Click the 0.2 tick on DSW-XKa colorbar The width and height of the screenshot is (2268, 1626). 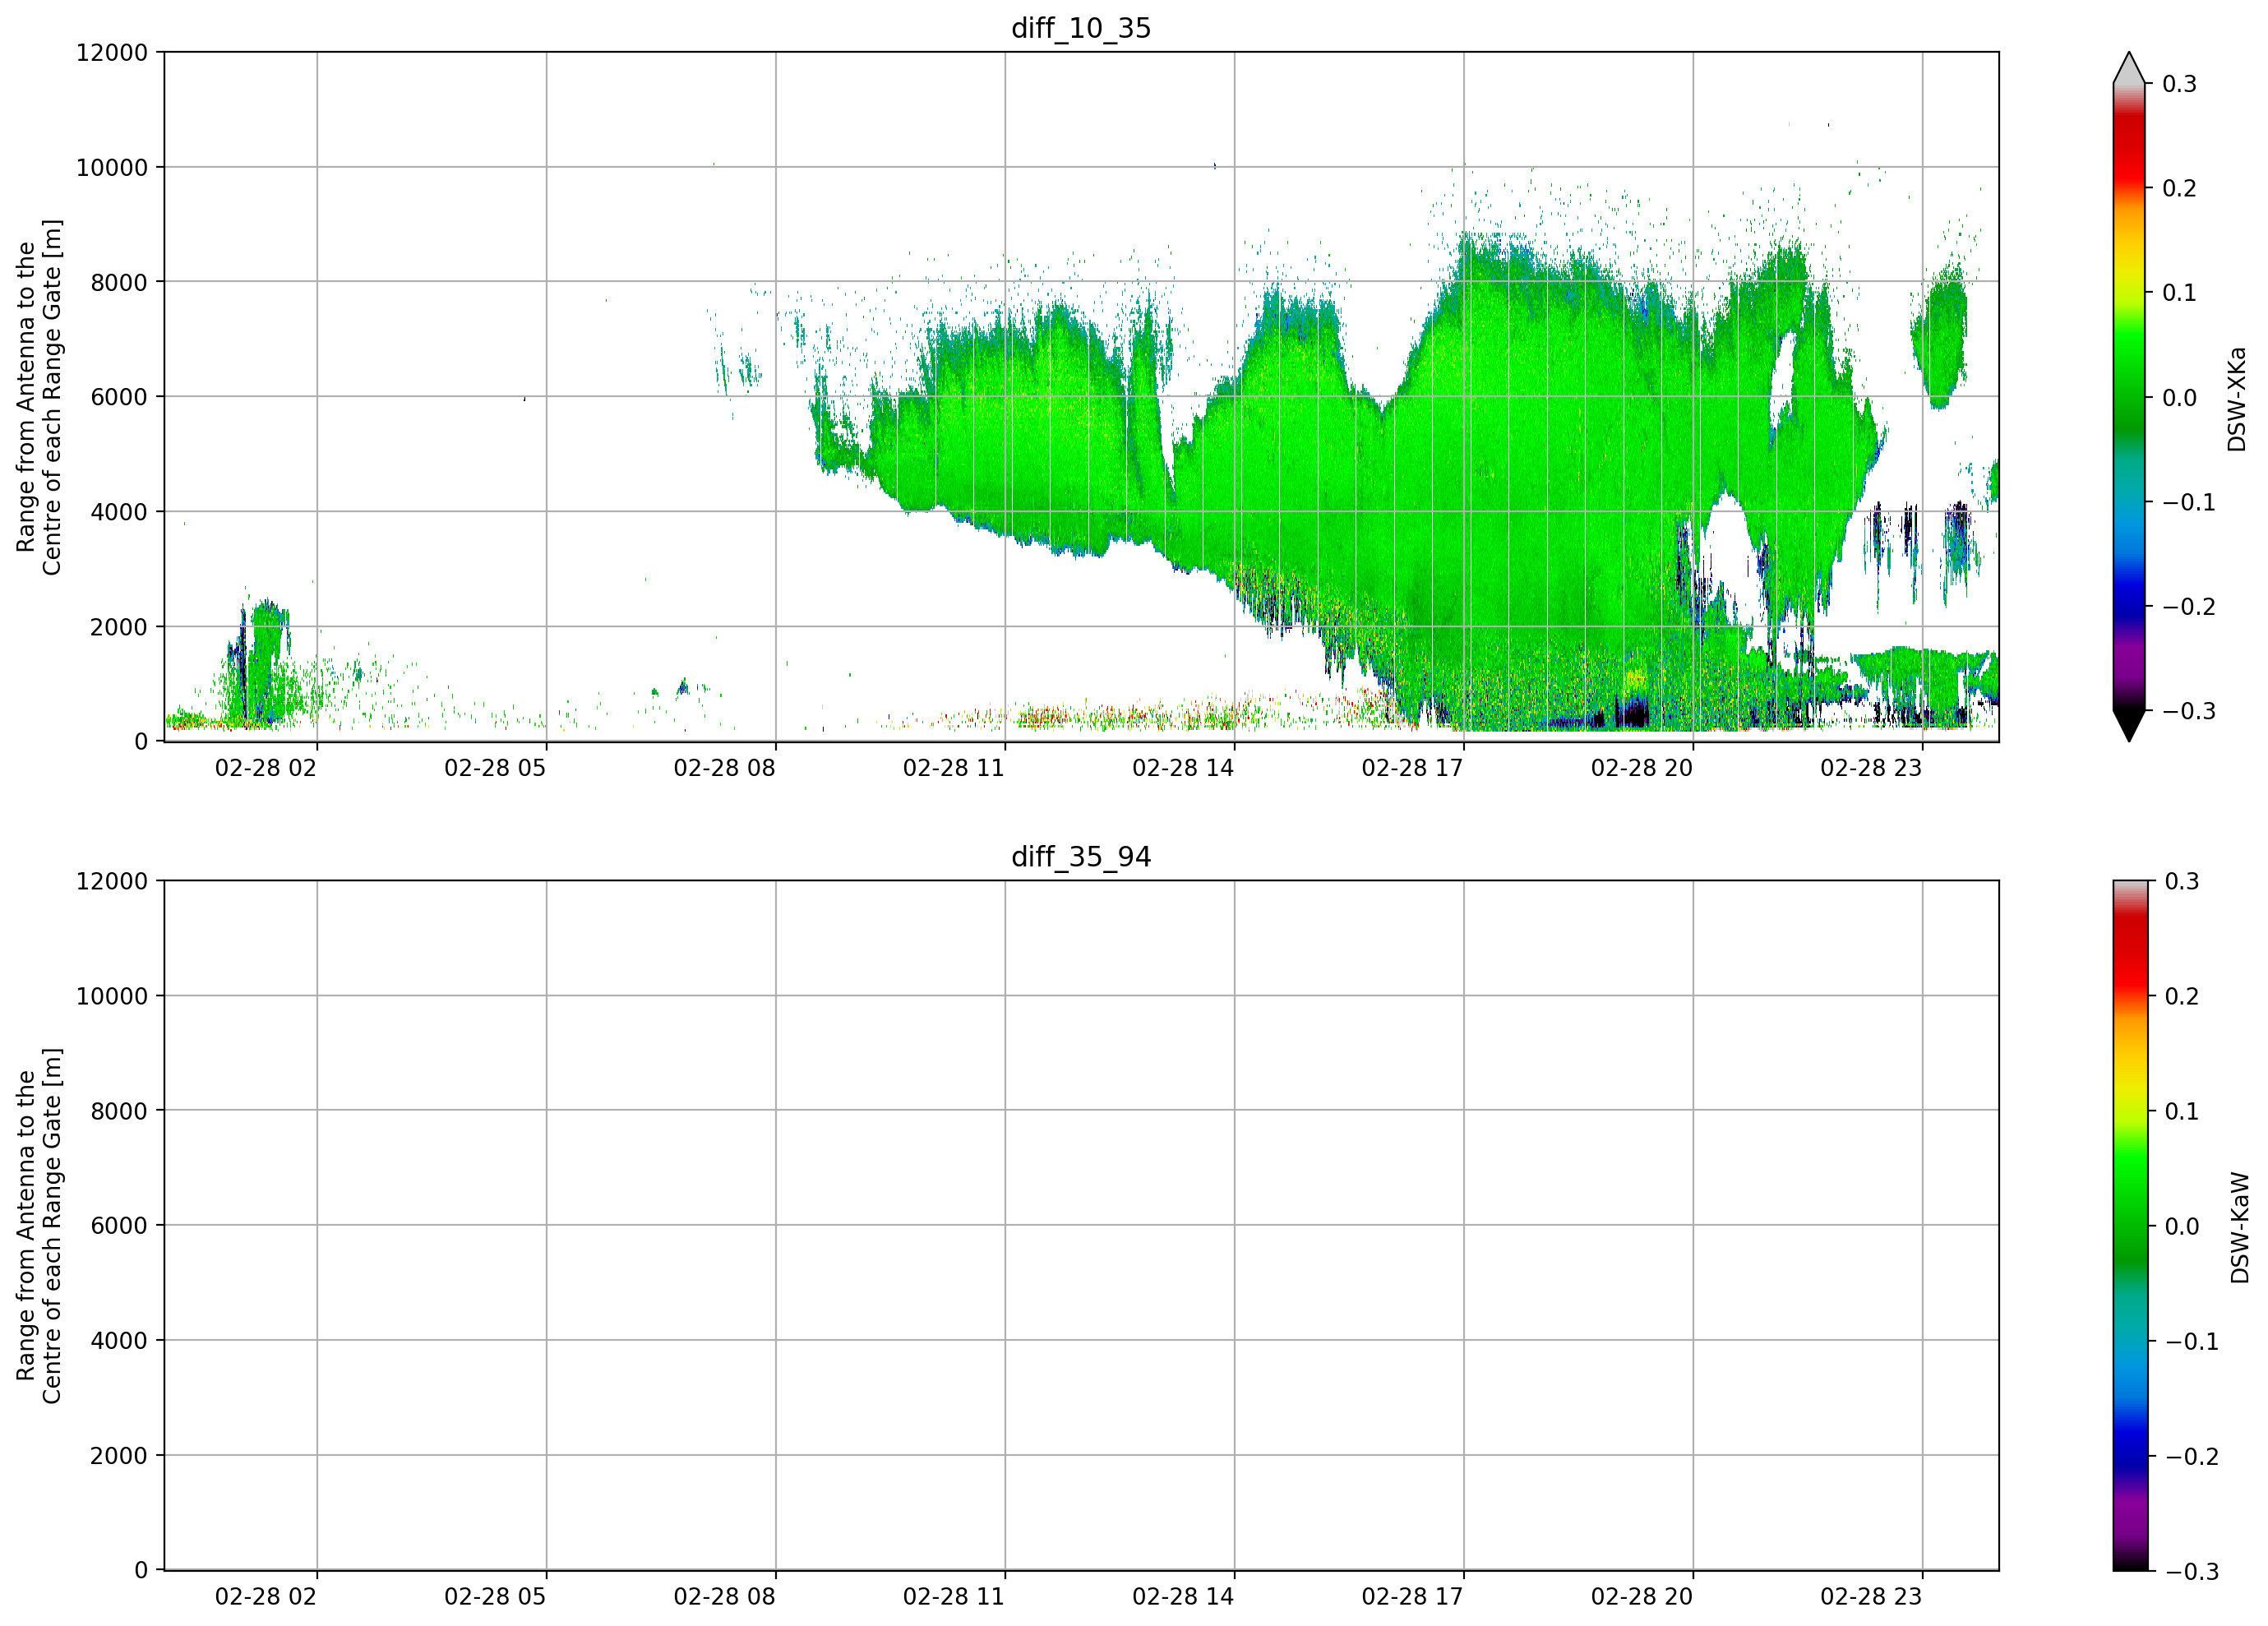2180,188
